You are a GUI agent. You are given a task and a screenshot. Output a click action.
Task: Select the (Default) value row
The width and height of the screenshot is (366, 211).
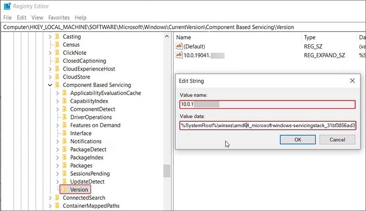pyautogui.click(x=270, y=46)
